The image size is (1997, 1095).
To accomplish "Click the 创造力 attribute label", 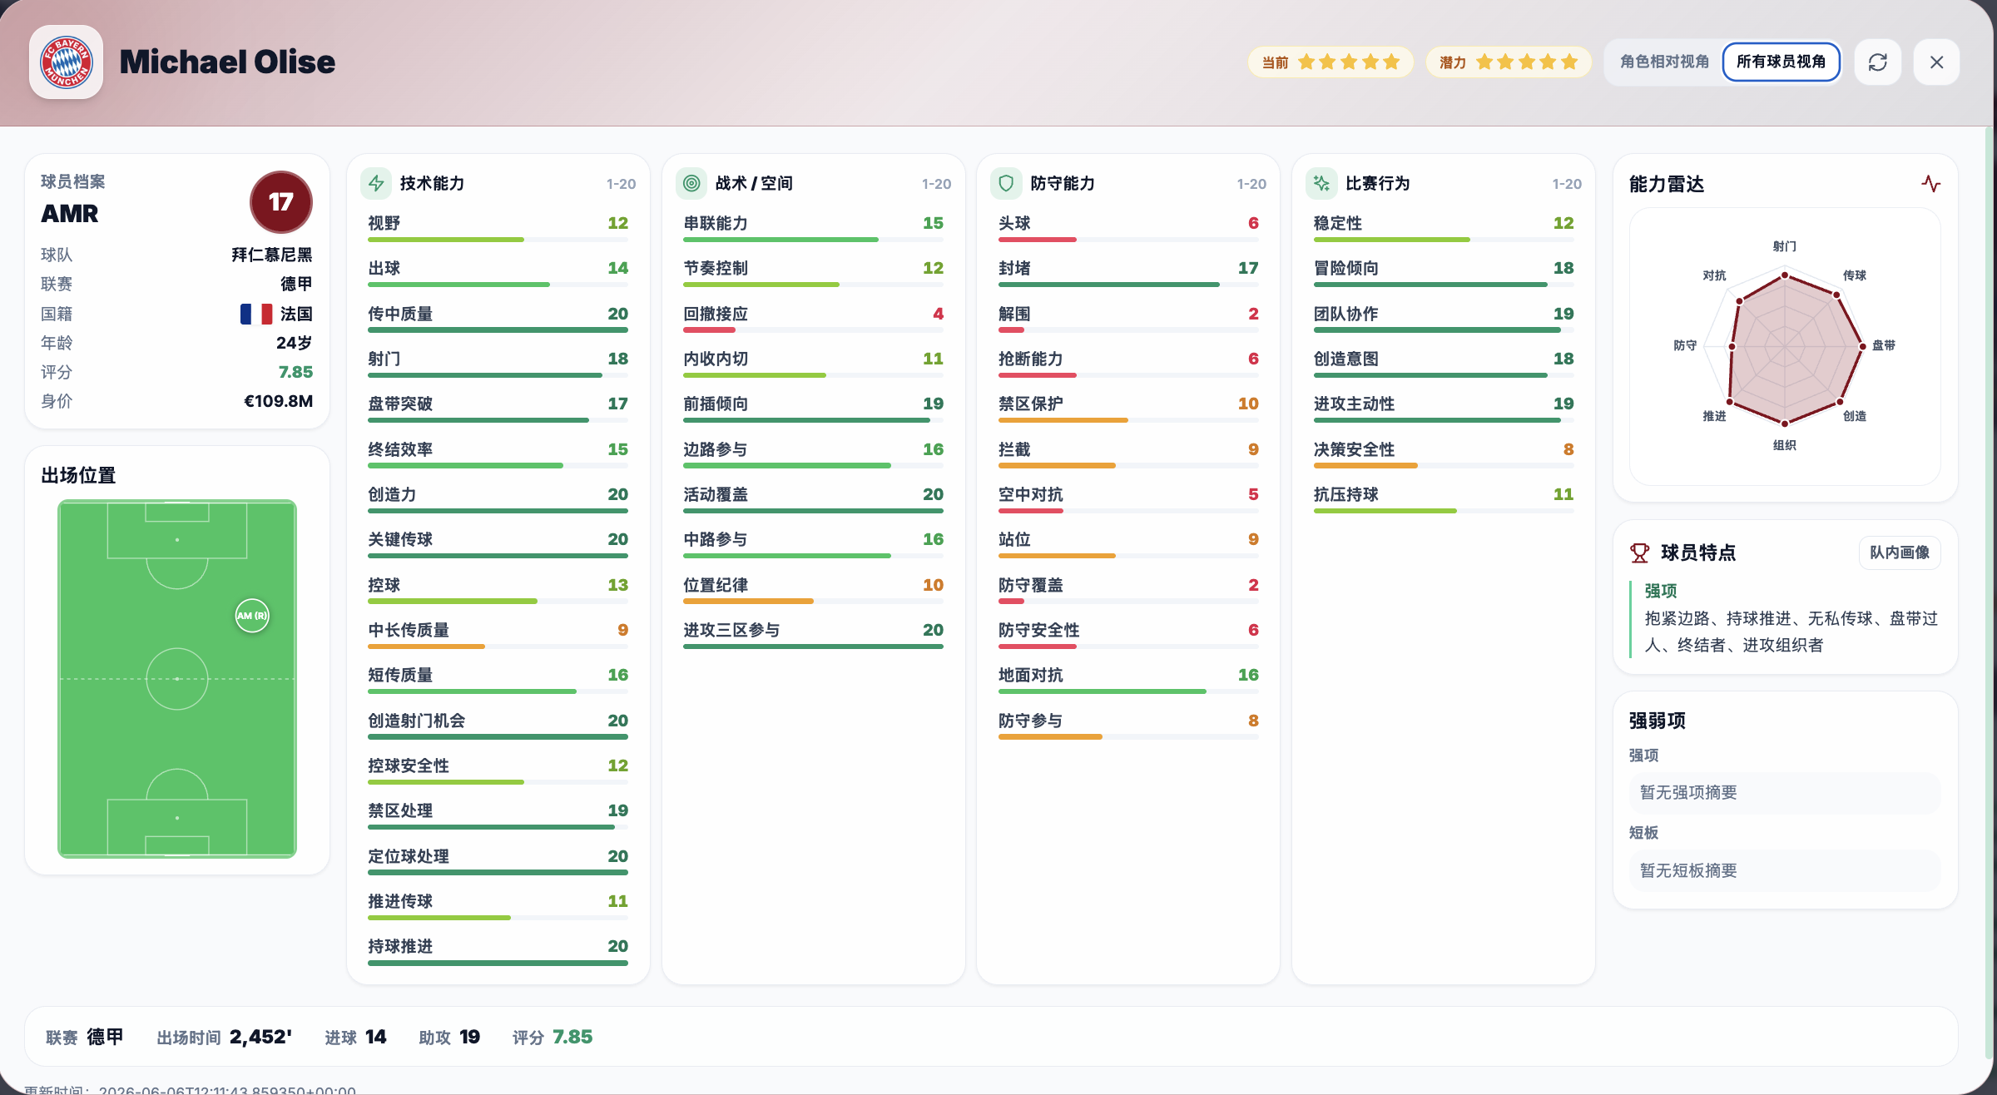I will point(392,494).
